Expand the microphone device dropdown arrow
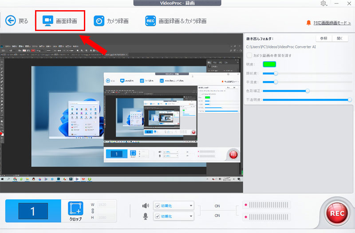355x233 pixels. point(191,216)
